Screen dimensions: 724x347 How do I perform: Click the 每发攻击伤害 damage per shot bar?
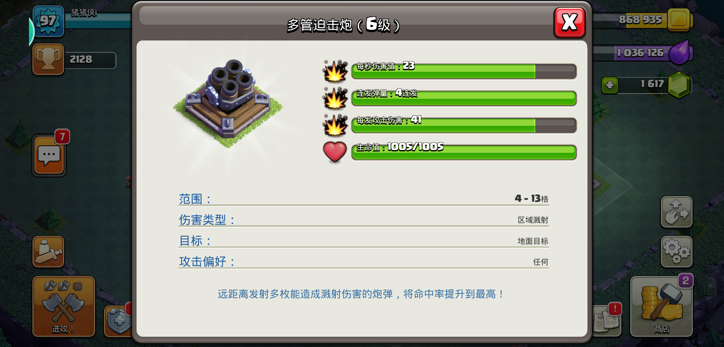pos(464,125)
